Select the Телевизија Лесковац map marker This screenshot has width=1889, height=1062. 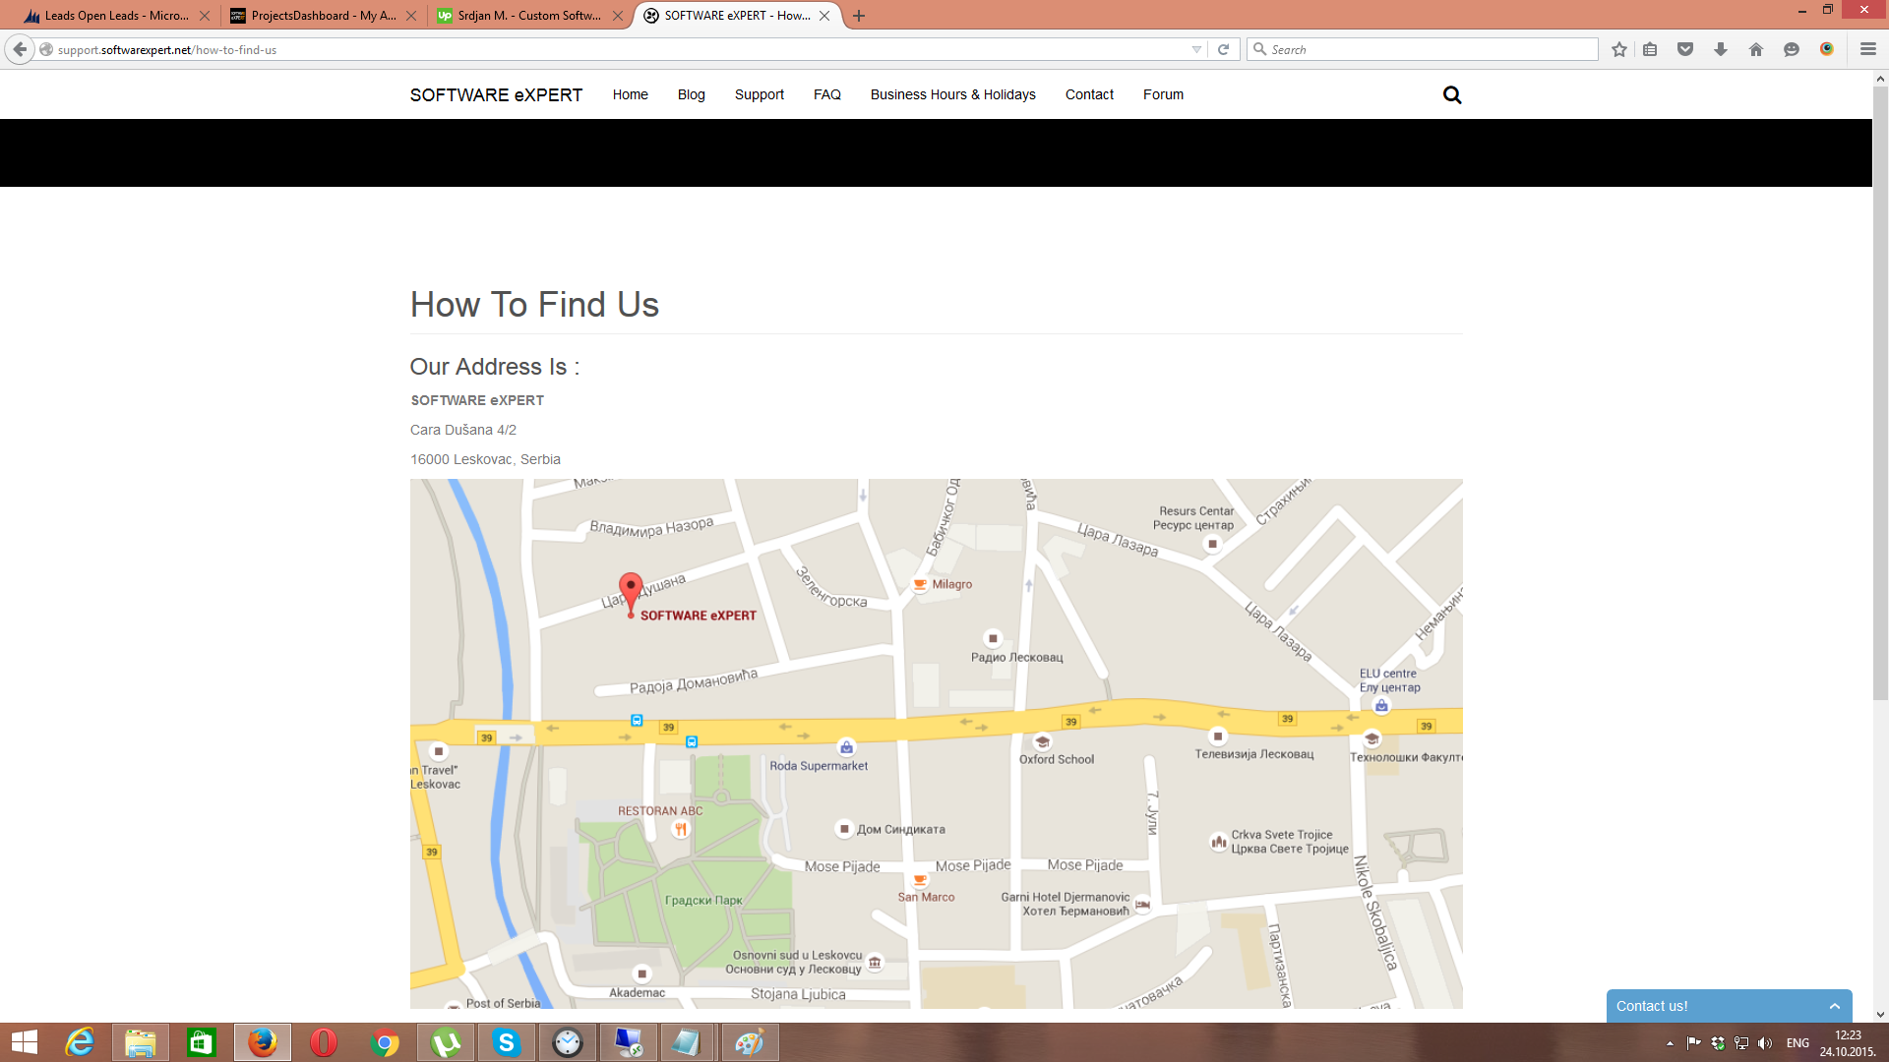click(1218, 736)
